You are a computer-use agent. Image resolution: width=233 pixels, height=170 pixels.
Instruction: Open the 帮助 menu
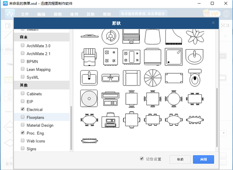coord(107,14)
